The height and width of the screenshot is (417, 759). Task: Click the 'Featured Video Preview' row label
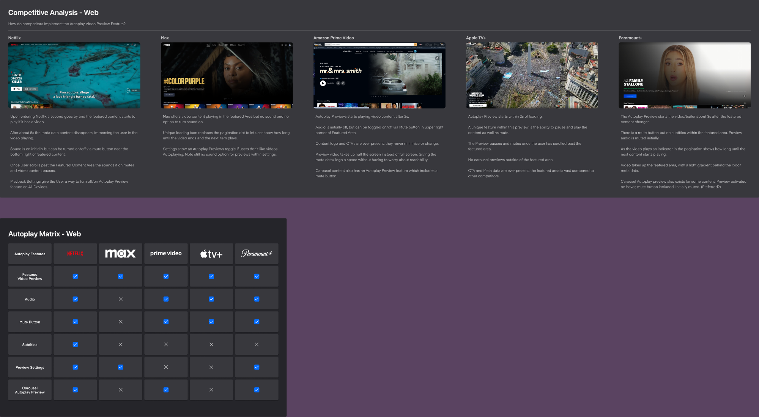point(30,276)
